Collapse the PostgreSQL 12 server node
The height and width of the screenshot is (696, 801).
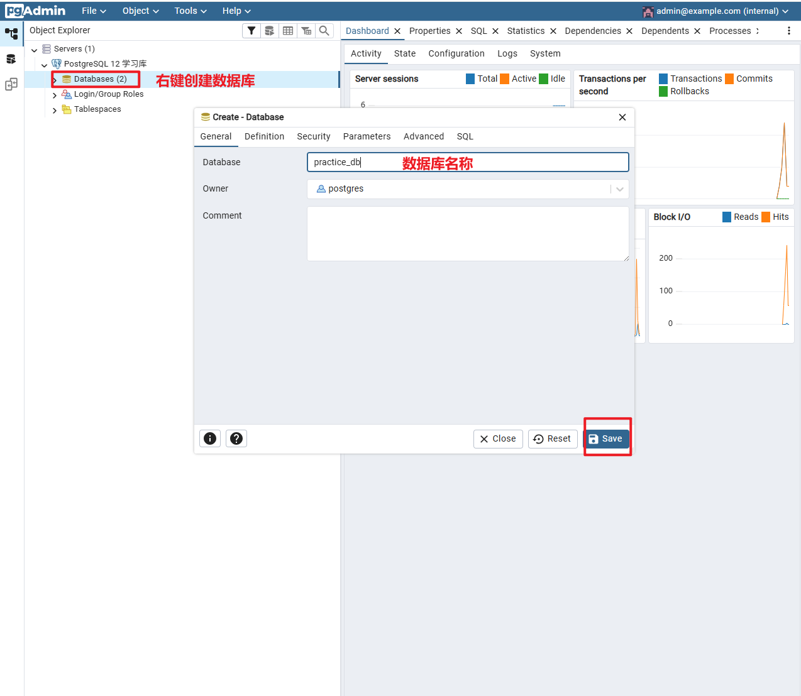(x=44, y=65)
